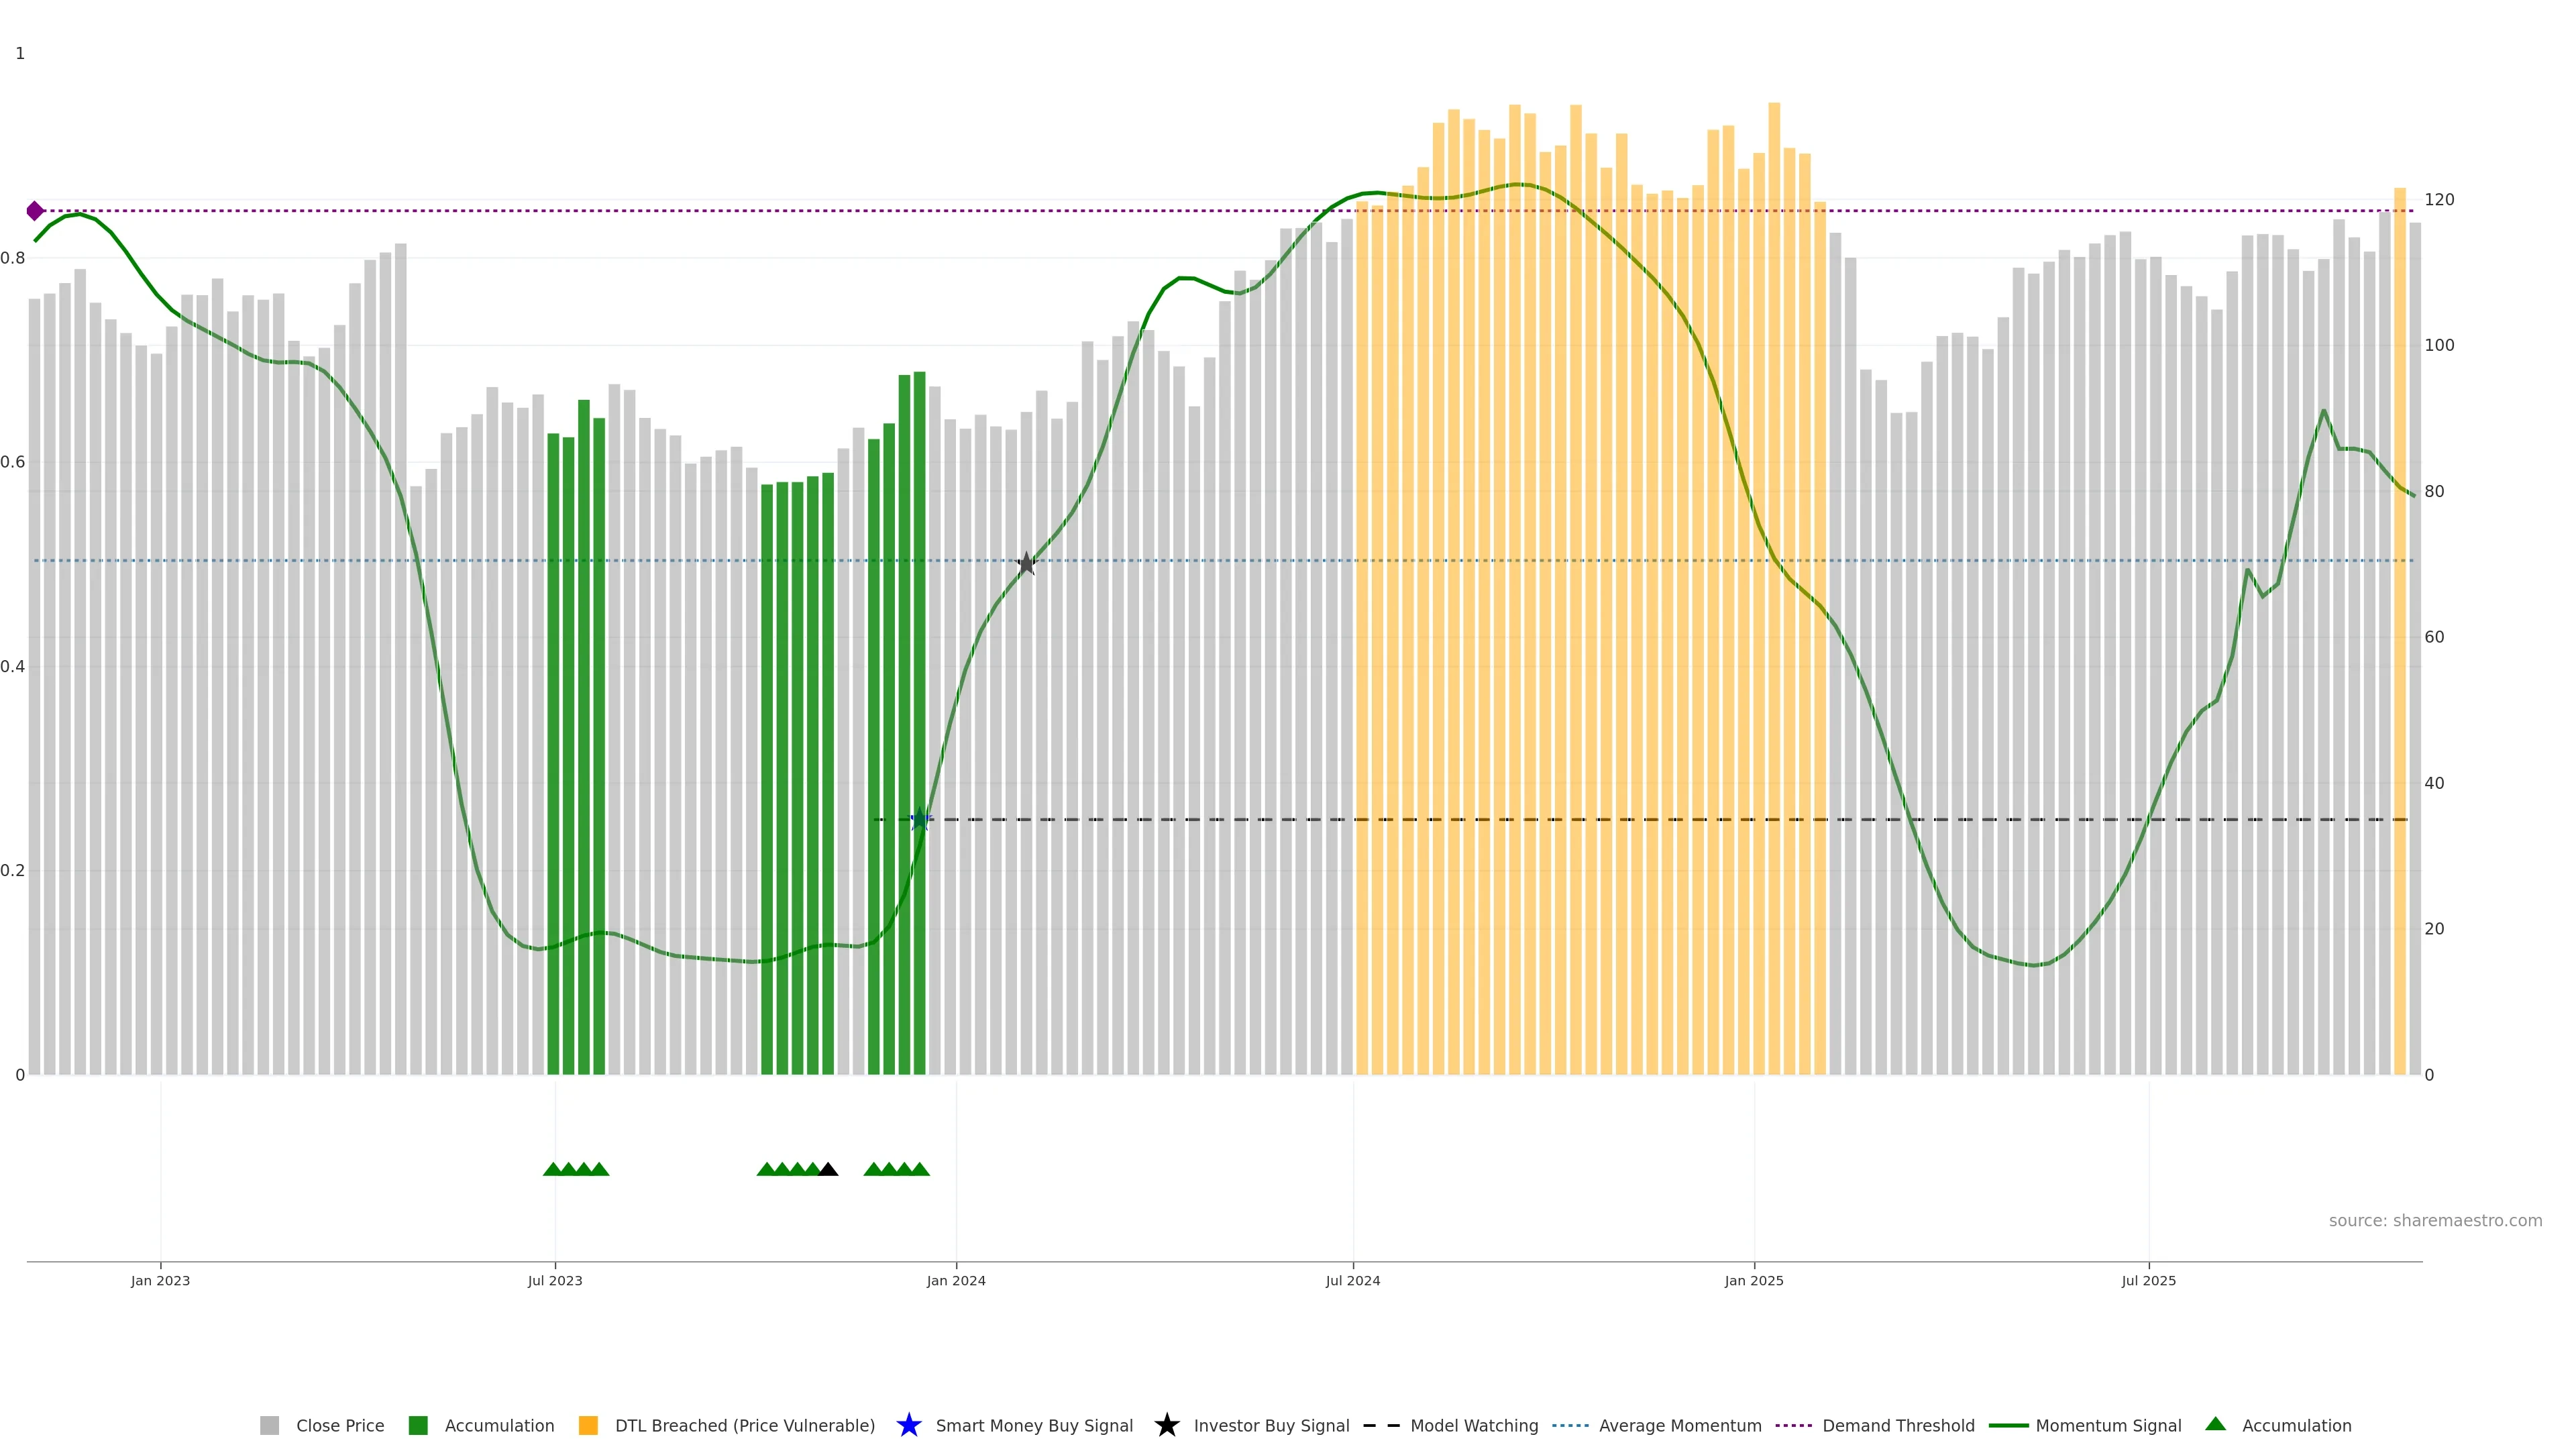Click the orange DTL Breached legend swatch
This screenshot has width=2576, height=1449.
point(588,1426)
